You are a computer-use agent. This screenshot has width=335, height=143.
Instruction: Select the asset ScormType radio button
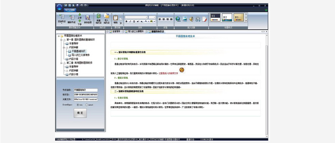(x=87, y=105)
